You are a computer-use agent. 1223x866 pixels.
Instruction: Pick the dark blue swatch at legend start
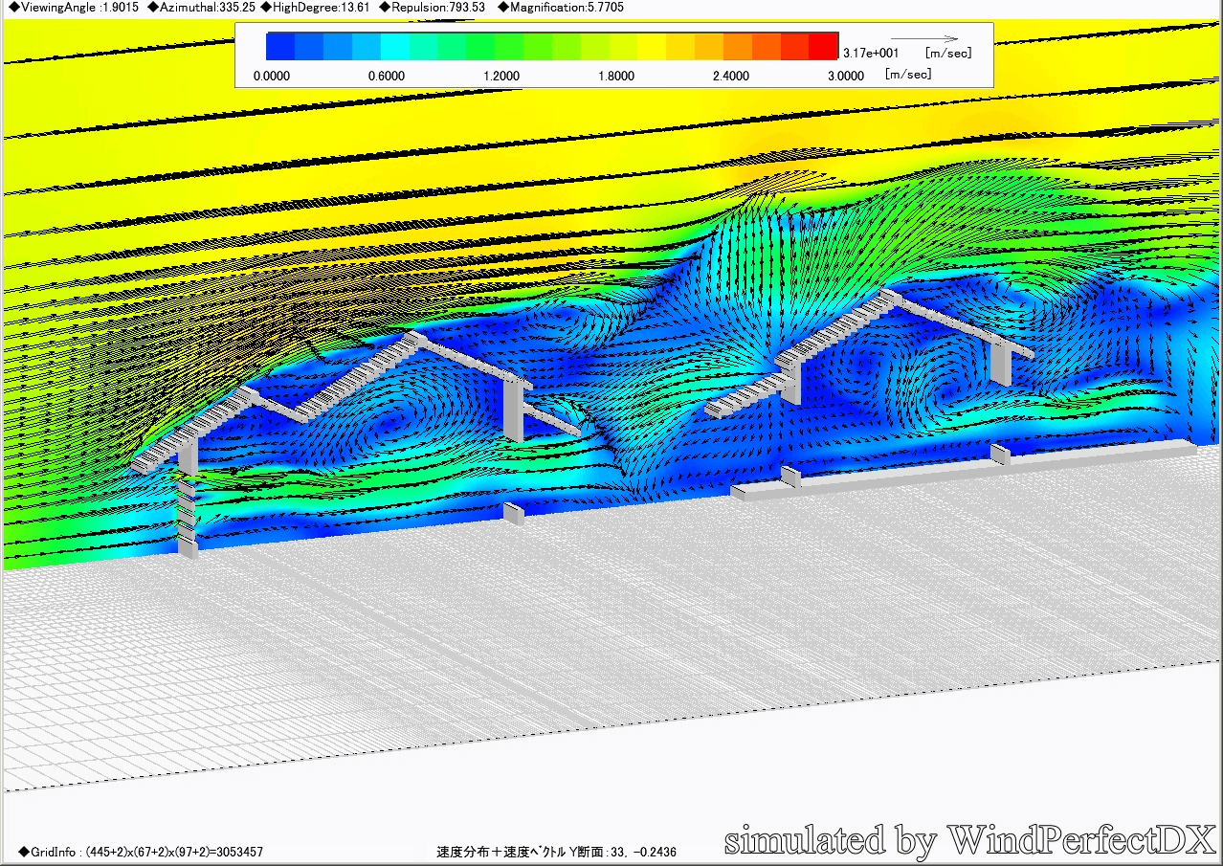[x=279, y=47]
